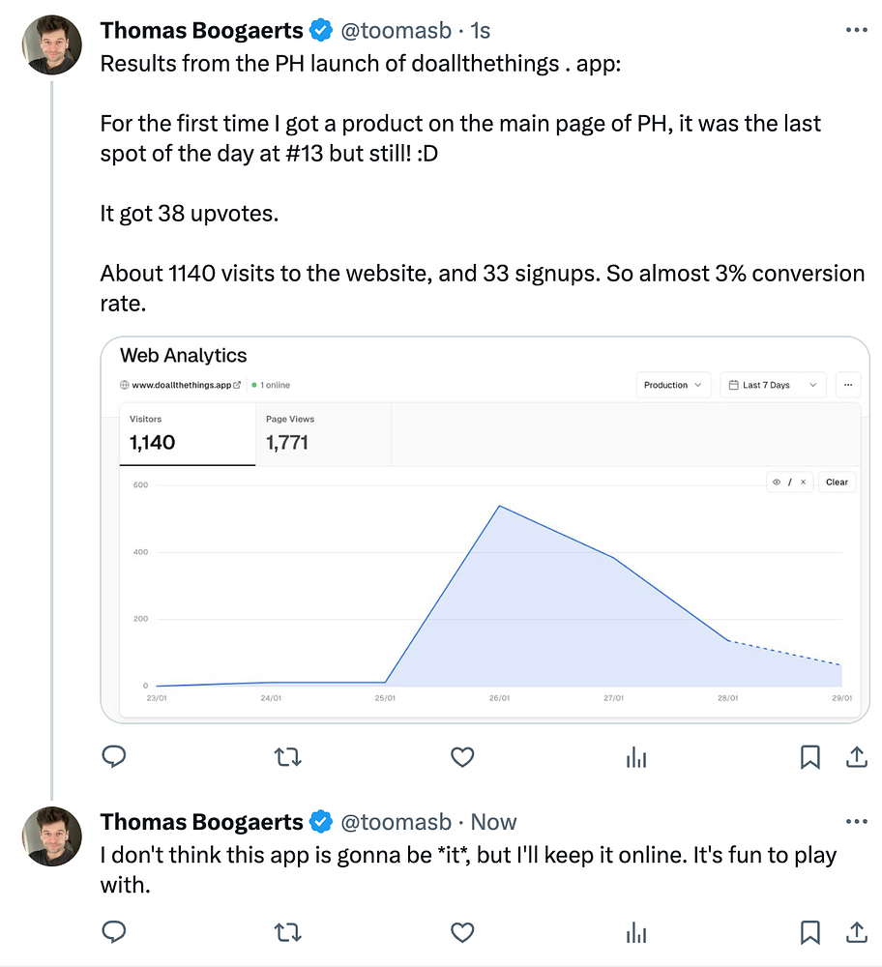Screen dimensions: 882x967
Task: Like the PH launch results tweet
Action: pyautogui.click(x=462, y=757)
